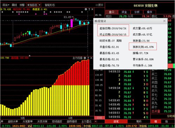Click the small triangle marker below the K-line chart
This screenshot has height=128, width=175.
pos(30,55)
